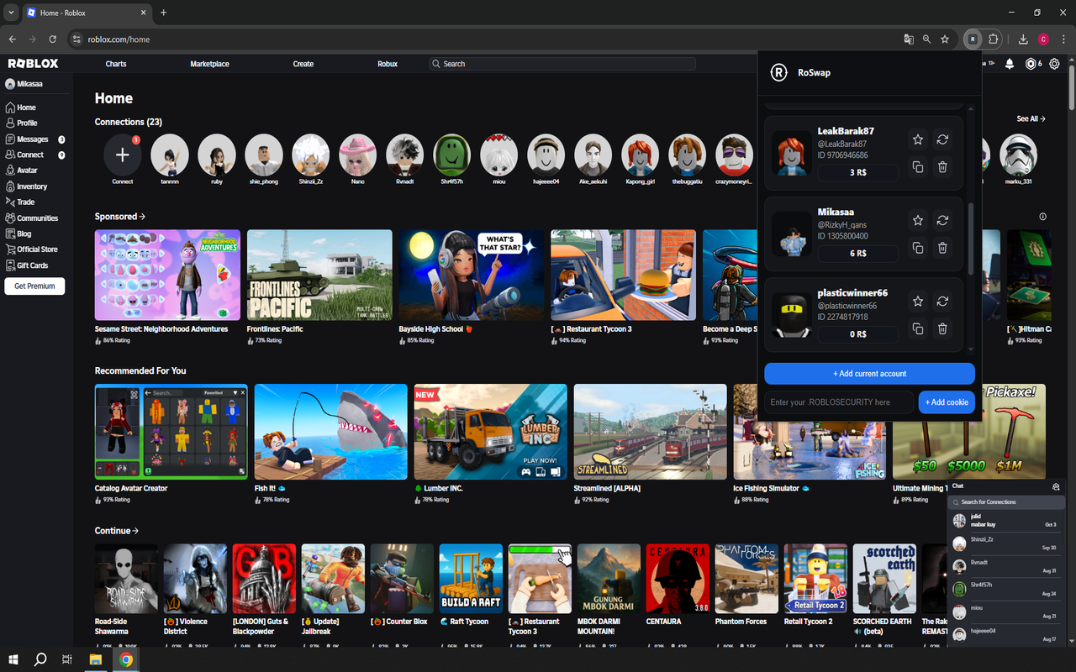Open the chat with Shinzii_Zz
This screenshot has width=1076, height=672.
[1006, 543]
